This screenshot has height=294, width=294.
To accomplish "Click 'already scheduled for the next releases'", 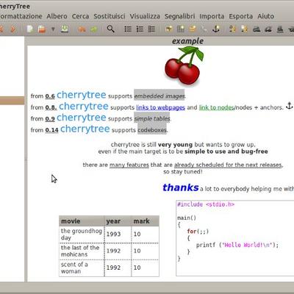I will tap(229, 165).
